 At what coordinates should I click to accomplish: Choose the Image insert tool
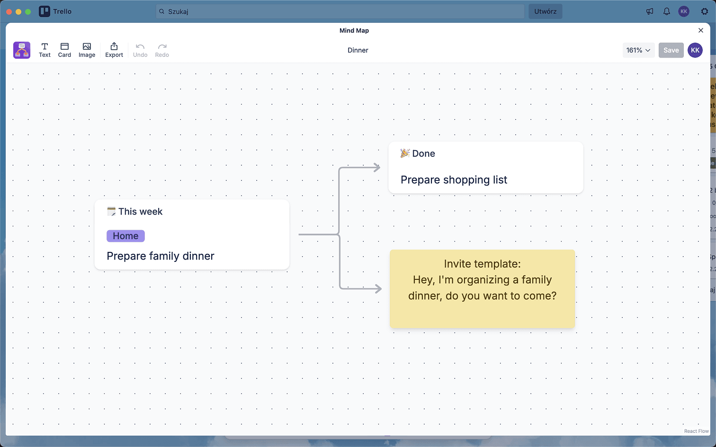click(x=87, y=50)
